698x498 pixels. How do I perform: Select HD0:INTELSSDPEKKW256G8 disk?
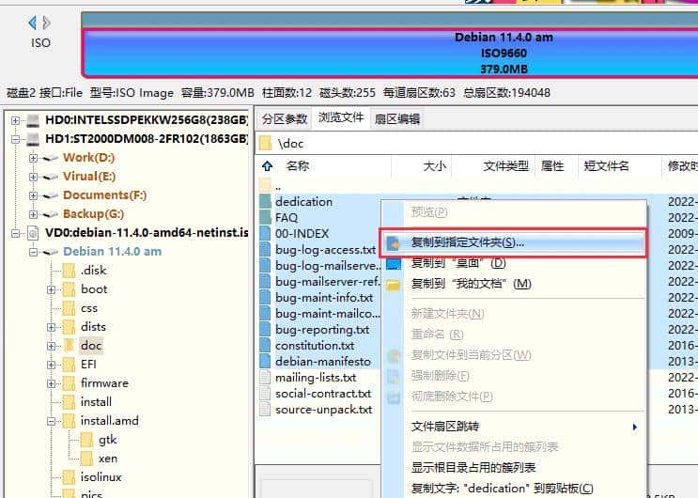[147, 120]
